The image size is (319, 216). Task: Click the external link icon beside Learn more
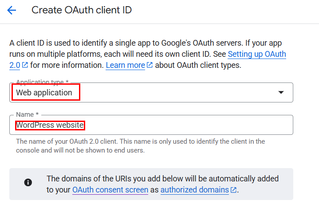[150, 65]
